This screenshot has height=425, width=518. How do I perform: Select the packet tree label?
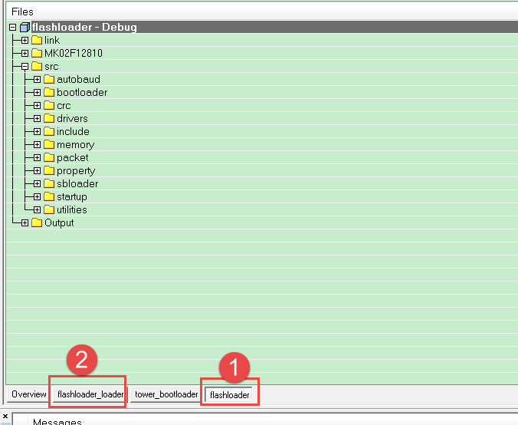tap(73, 158)
